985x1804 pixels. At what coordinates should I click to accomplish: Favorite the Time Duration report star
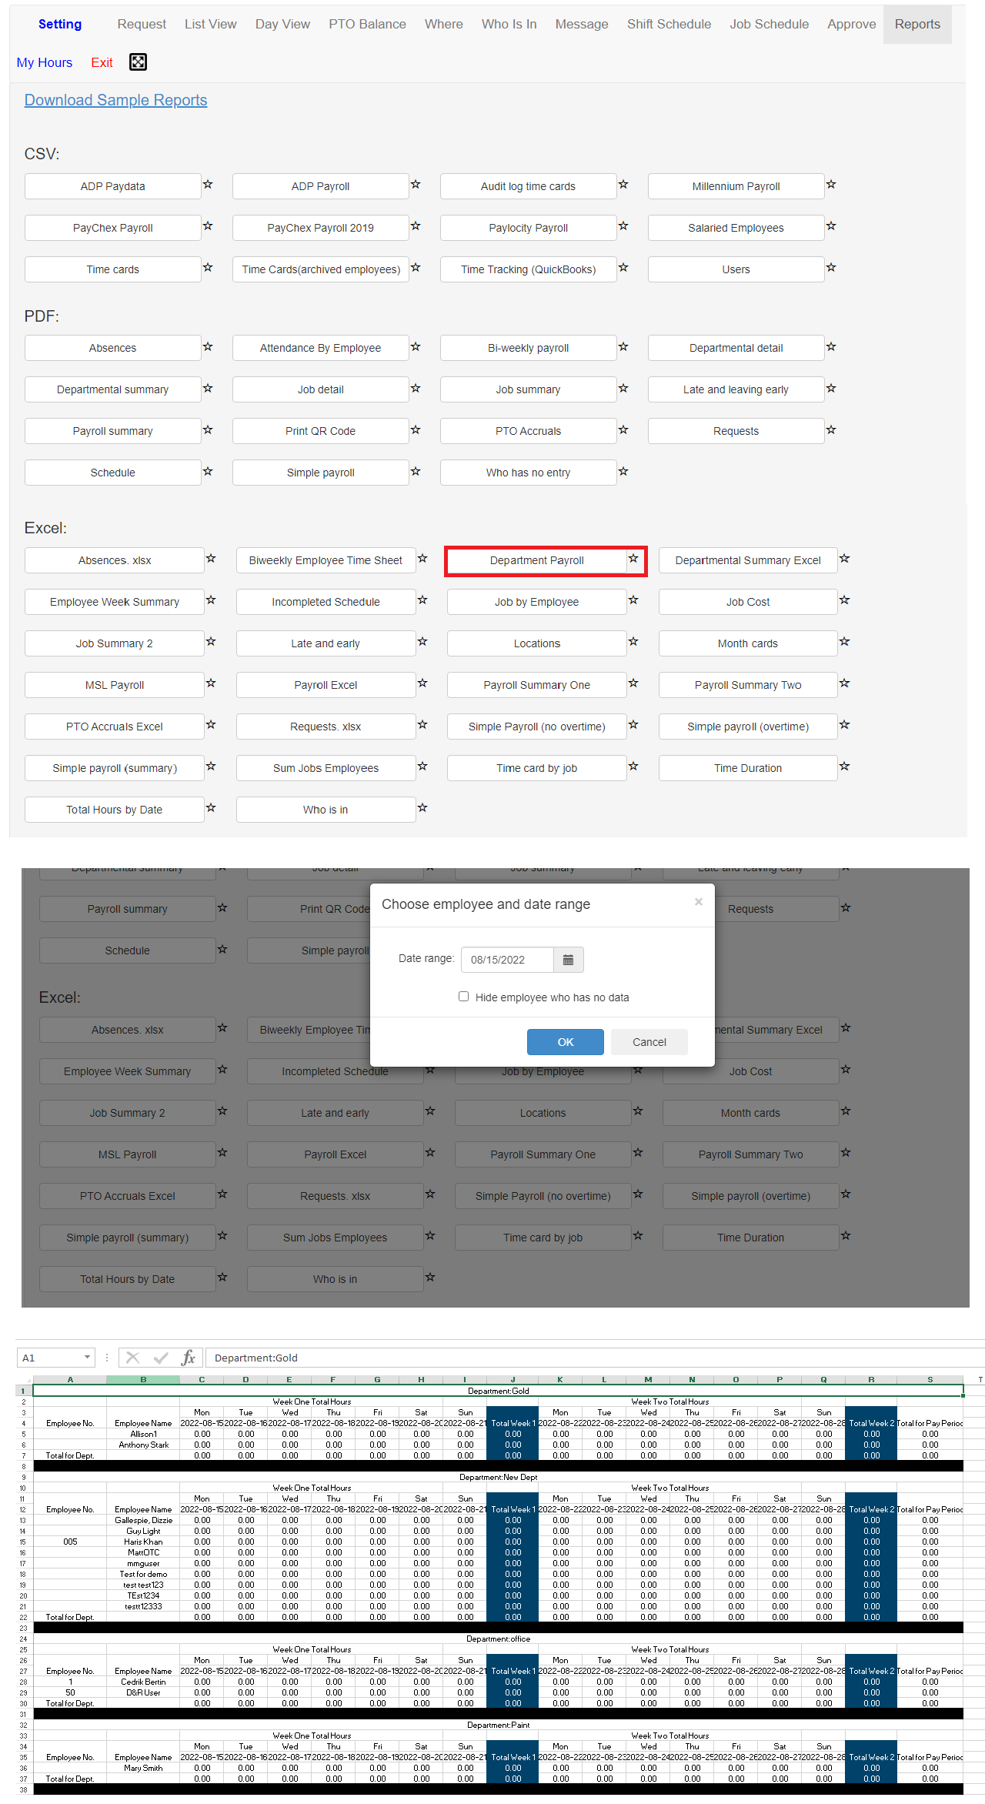[844, 767]
